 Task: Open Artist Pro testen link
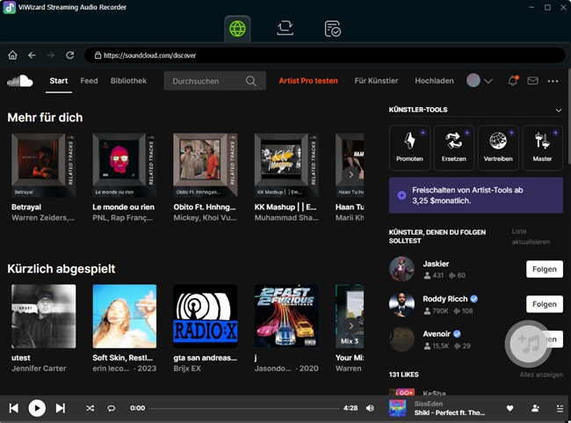[x=308, y=81]
